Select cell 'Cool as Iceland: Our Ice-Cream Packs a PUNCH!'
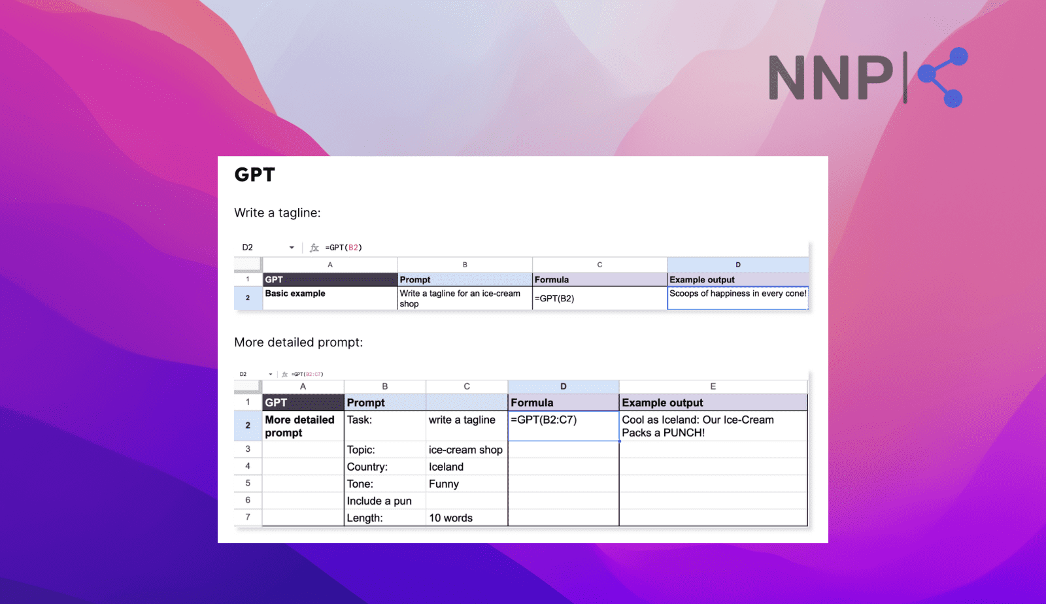Image resolution: width=1046 pixels, height=604 pixels. [x=713, y=426]
